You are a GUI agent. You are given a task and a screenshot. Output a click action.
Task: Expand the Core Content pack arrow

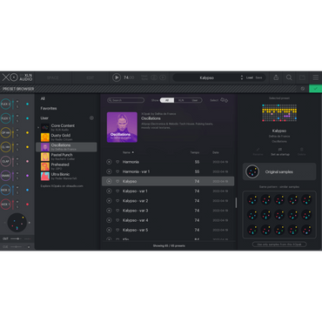(38, 127)
